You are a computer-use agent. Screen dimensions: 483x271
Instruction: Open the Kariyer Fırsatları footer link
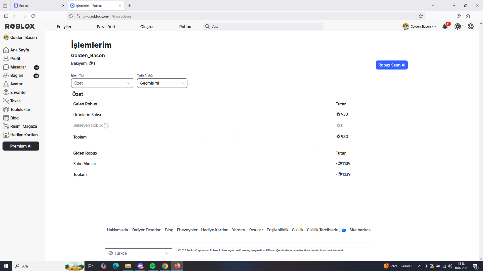coord(146,230)
